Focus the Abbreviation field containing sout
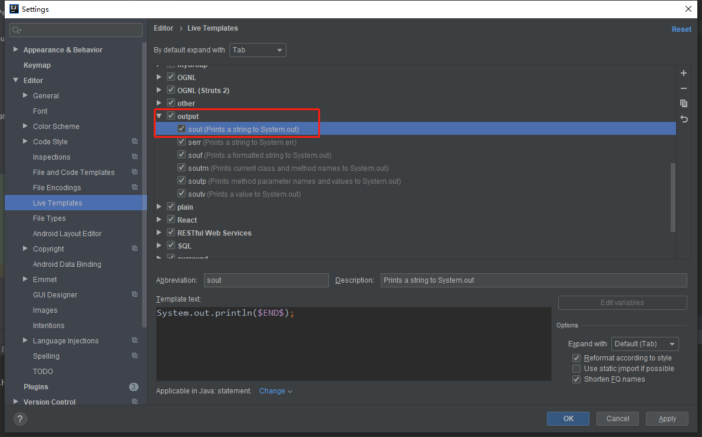This screenshot has height=437, width=702. tap(266, 280)
